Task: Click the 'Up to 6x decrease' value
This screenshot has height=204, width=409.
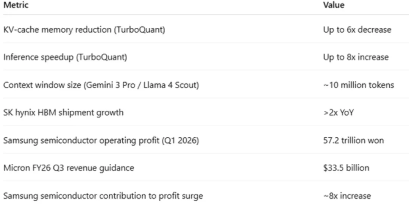Action: 357,30
